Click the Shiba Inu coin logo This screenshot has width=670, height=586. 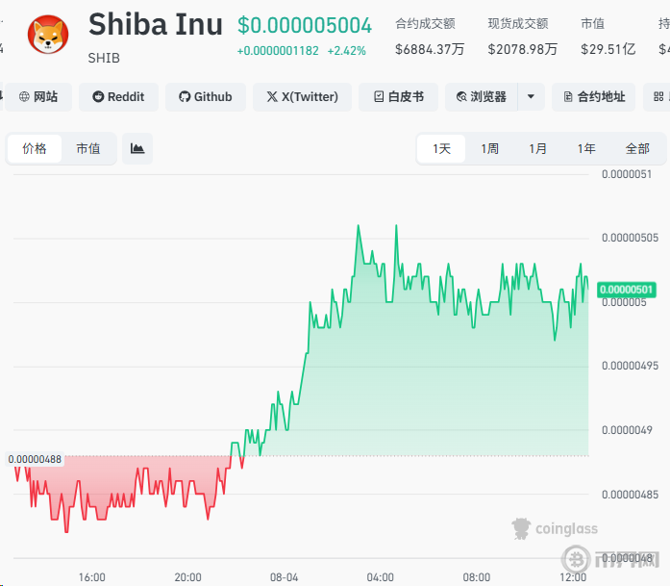48,35
